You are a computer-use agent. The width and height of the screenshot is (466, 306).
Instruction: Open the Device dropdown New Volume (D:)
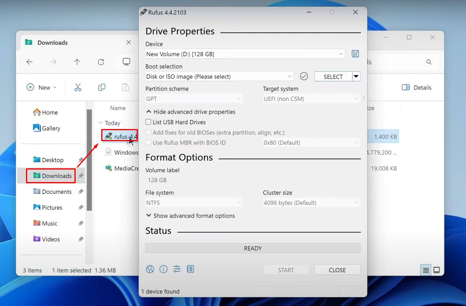[245, 54]
